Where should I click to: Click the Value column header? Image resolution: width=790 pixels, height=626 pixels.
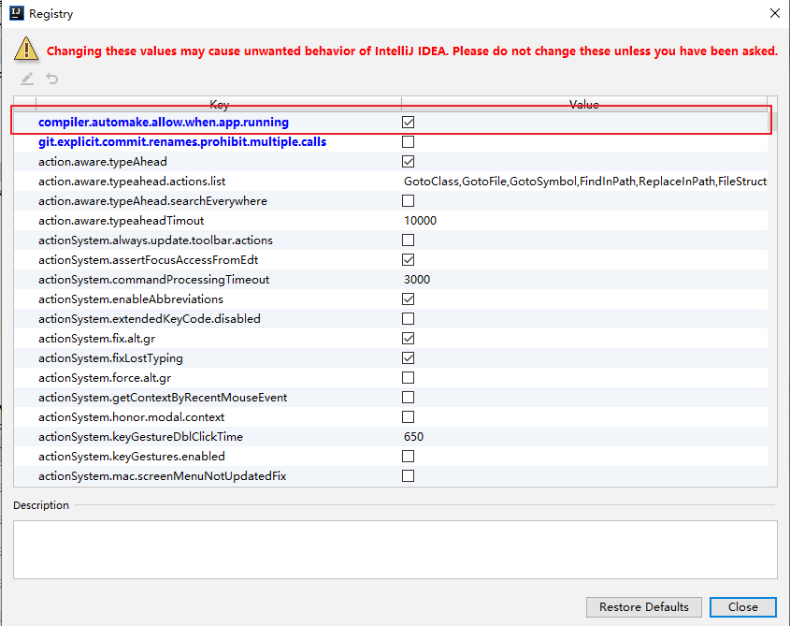click(584, 104)
